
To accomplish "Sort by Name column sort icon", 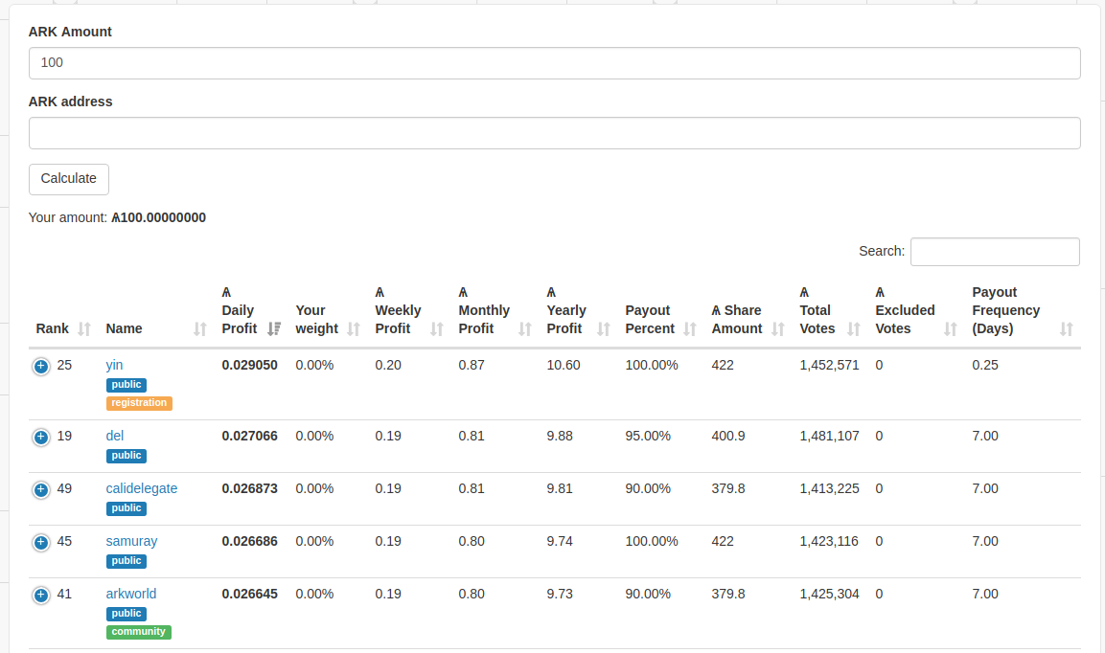I will 200,329.
